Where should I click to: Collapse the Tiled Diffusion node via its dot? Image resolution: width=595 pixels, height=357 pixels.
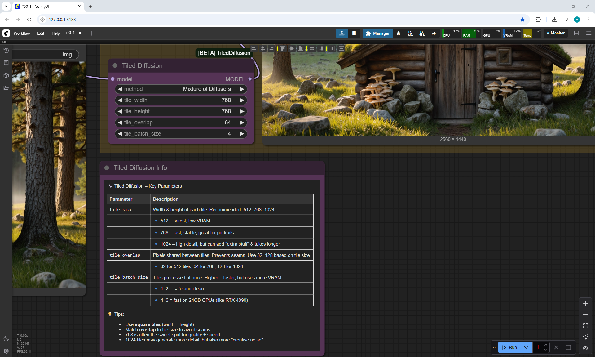click(x=115, y=66)
